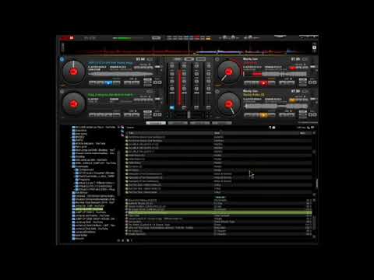The height and width of the screenshot is (280, 374).
Task: Select the deck indicator icon beside upper-right deck
Action: point(217,59)
